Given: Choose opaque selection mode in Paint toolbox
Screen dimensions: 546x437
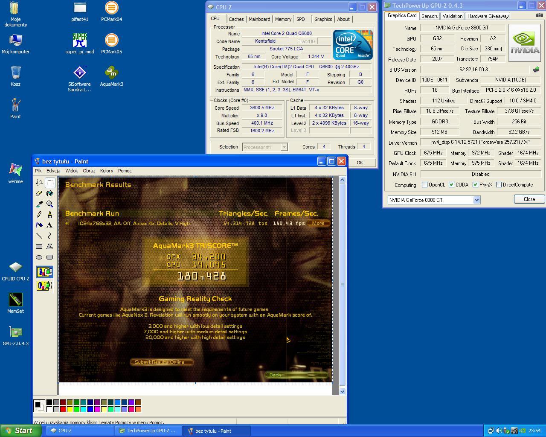Looking at the screenshot, I should coord(45,272).
